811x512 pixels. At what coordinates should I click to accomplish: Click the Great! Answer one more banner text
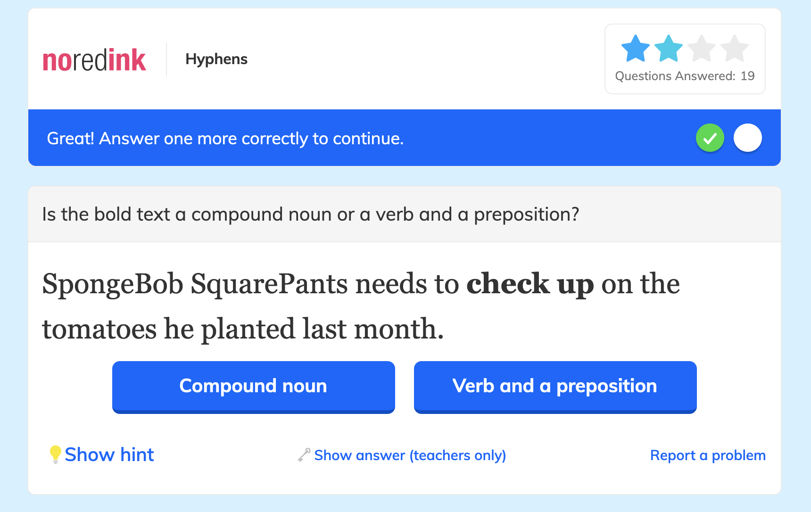pos(225,139)
